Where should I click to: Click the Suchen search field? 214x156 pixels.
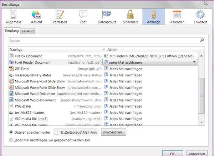(x=103, y=41)
